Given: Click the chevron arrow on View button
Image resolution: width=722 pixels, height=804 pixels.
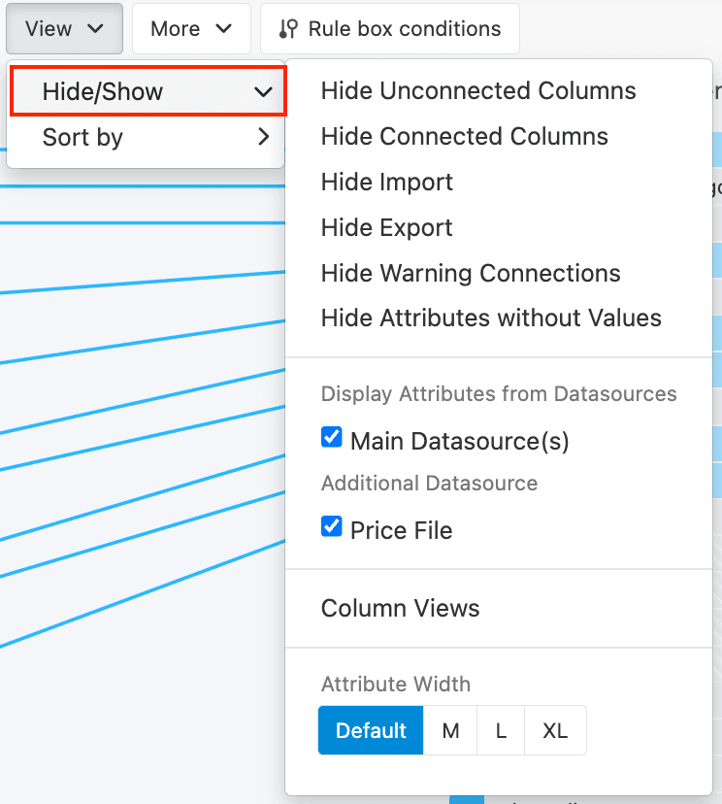Looking at the screenshot, I should pos(95,29).
